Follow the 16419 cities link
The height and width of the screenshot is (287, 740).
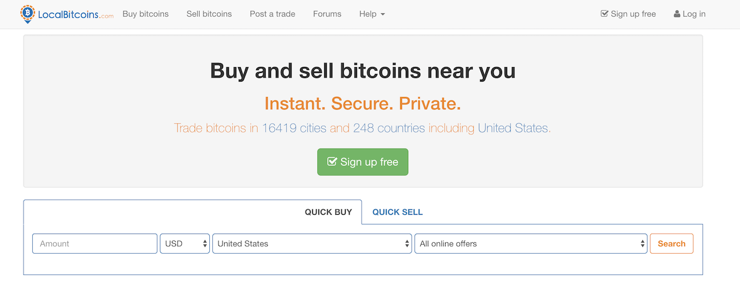[294, 128]
